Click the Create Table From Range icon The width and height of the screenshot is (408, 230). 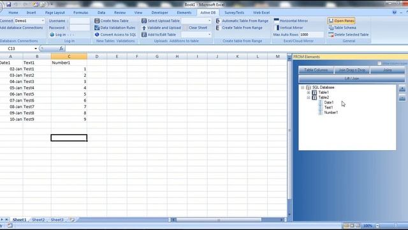[218, 27]
